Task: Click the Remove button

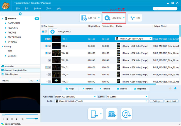Action: click(x=105, y=89)
